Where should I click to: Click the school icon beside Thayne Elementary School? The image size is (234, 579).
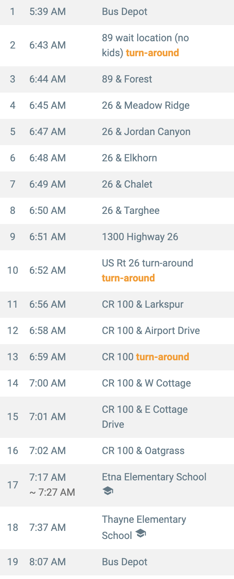point(140,534)
